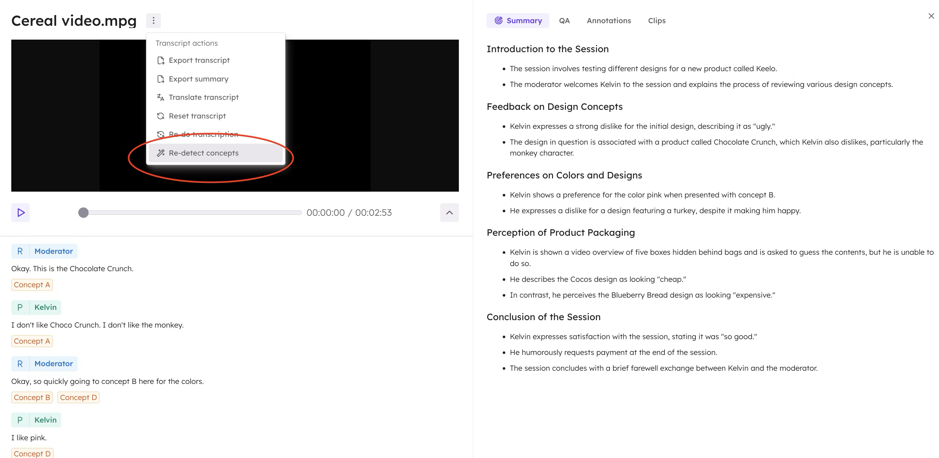Select Re-detect concepts option
Viewport: 939px width, 458px height.
[x=203, y=153]
